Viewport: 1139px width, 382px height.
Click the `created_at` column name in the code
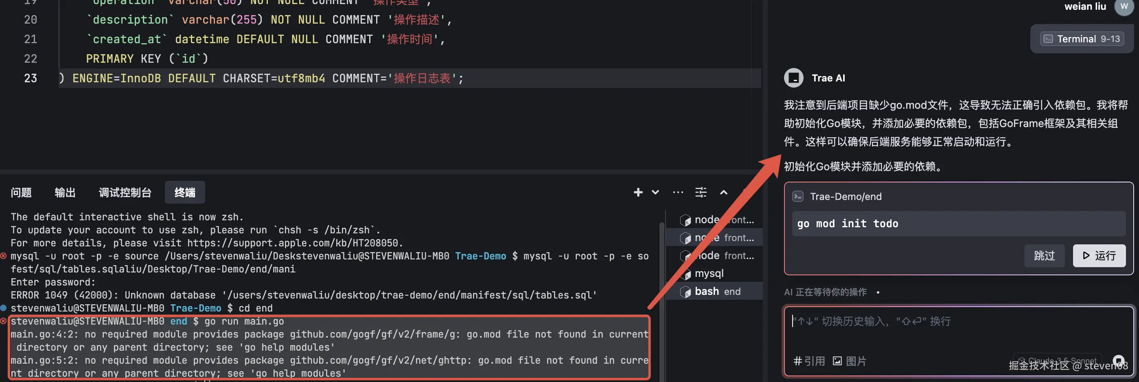point(127,40)
